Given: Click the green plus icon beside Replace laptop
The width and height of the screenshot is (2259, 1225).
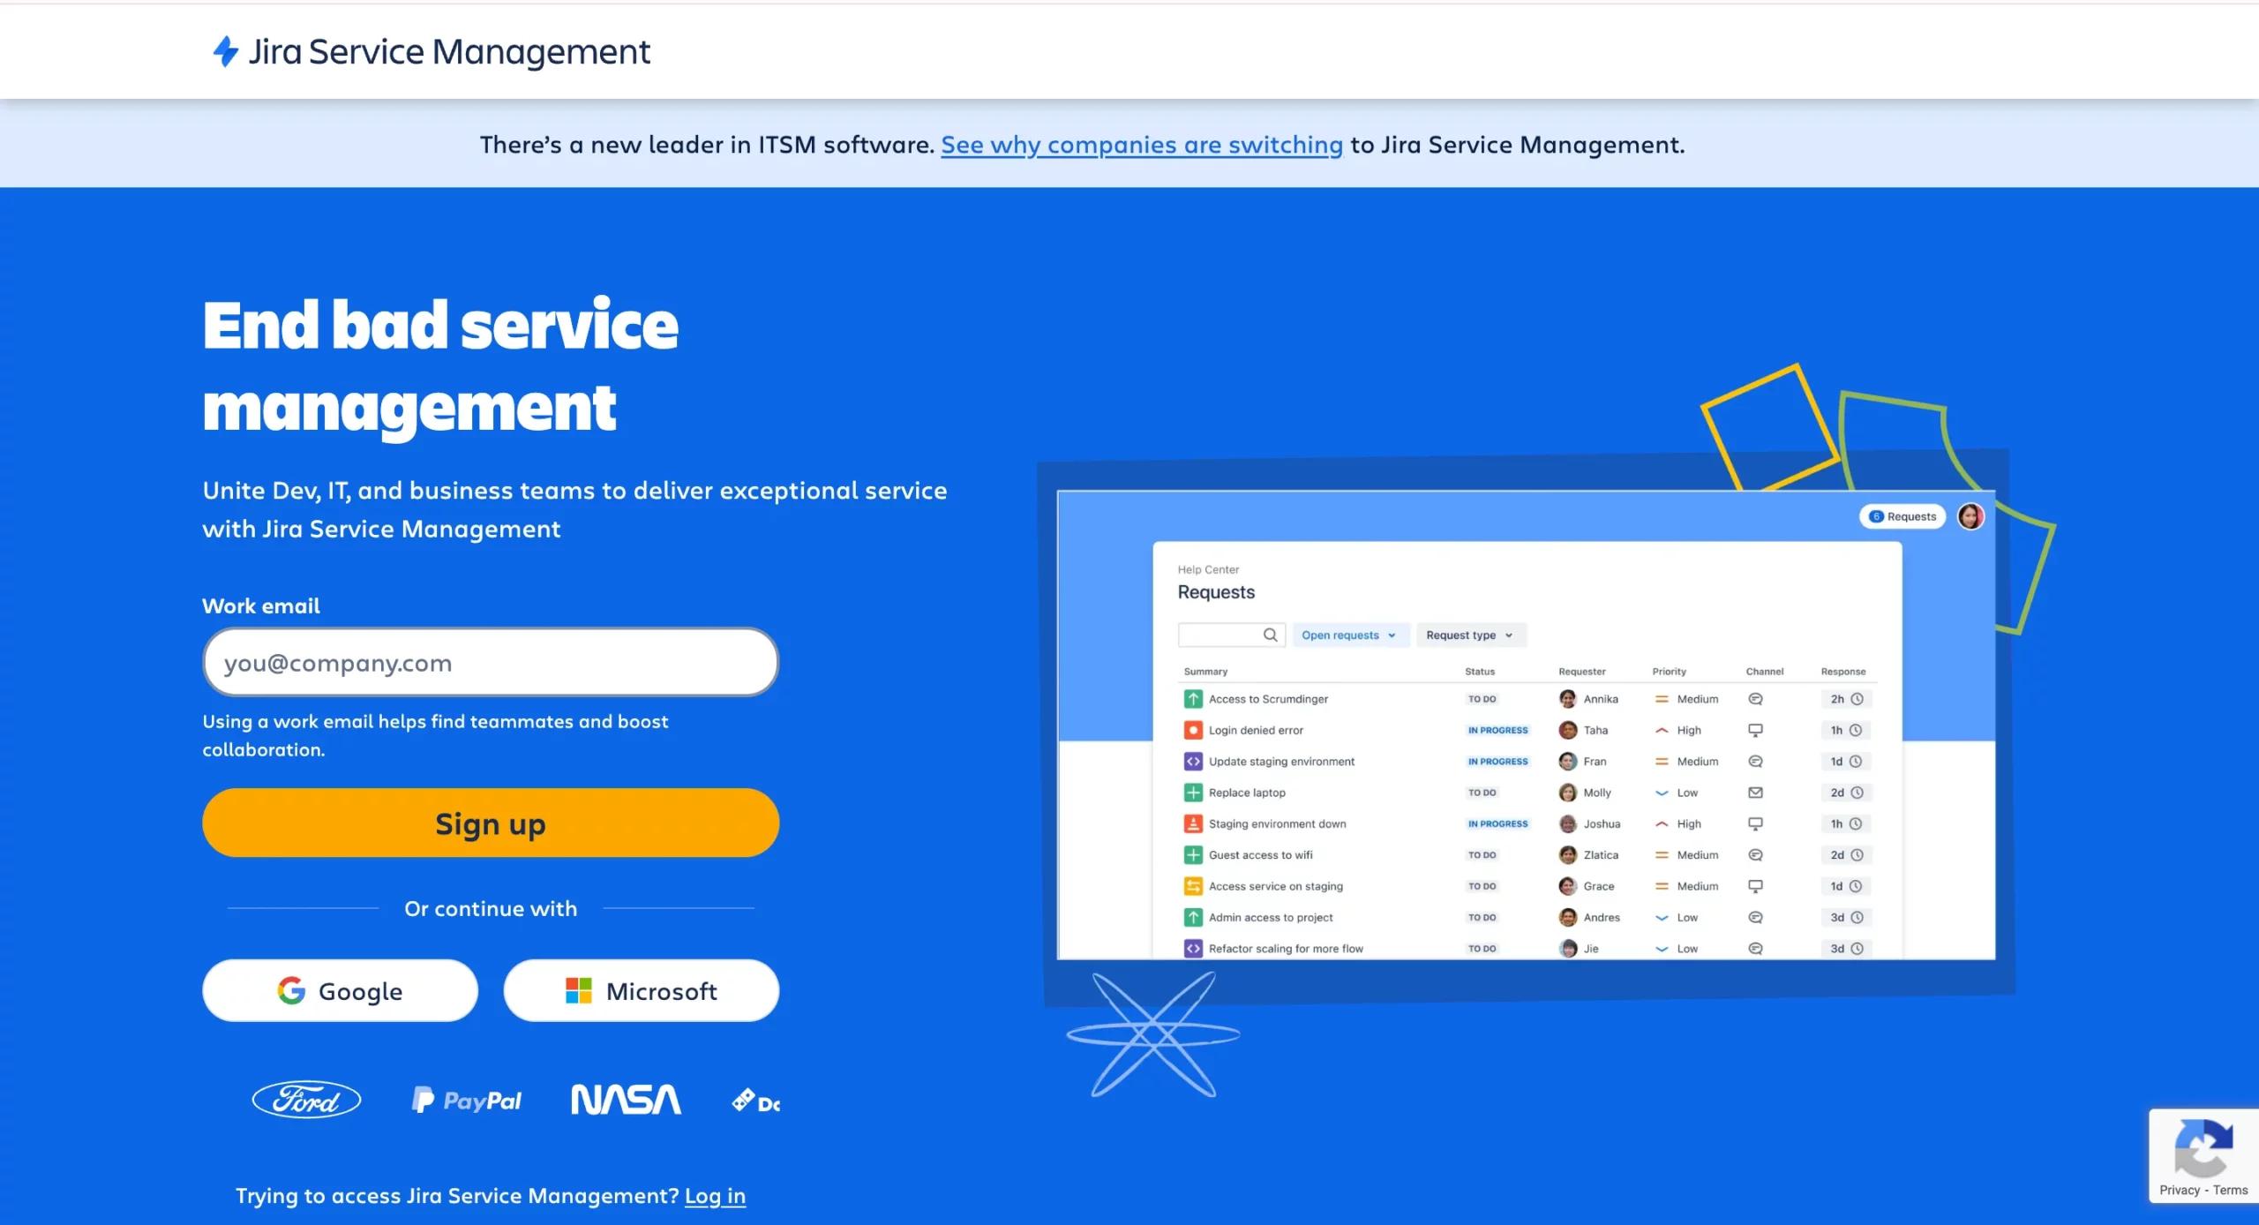Looking at the screenshot, I should (x=1193, y=793).
